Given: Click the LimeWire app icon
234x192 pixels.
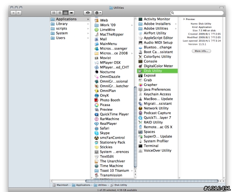Looking at the screenshot, I should 96,30.
